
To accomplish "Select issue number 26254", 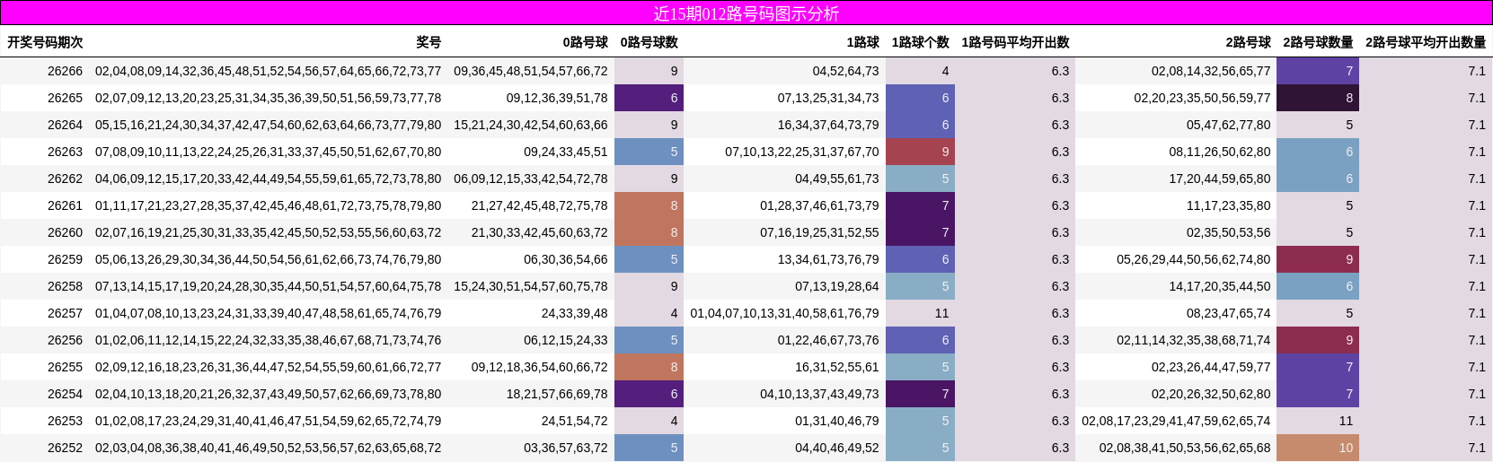I will [65, 394].
